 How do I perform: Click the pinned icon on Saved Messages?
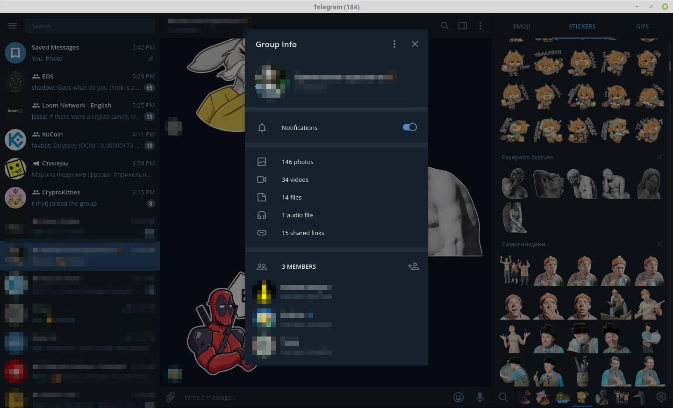(x=150, y=58)
